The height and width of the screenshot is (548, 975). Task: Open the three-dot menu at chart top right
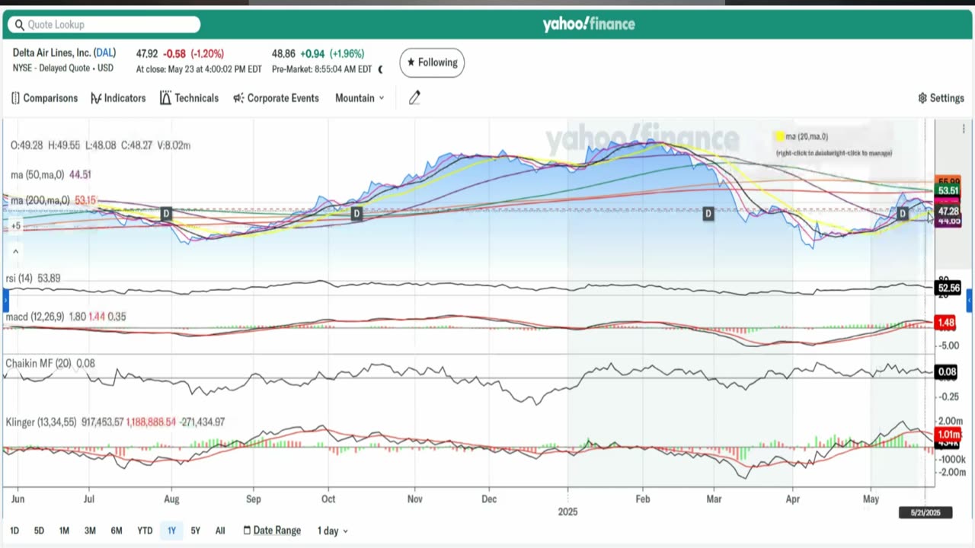tap(964, 129)
